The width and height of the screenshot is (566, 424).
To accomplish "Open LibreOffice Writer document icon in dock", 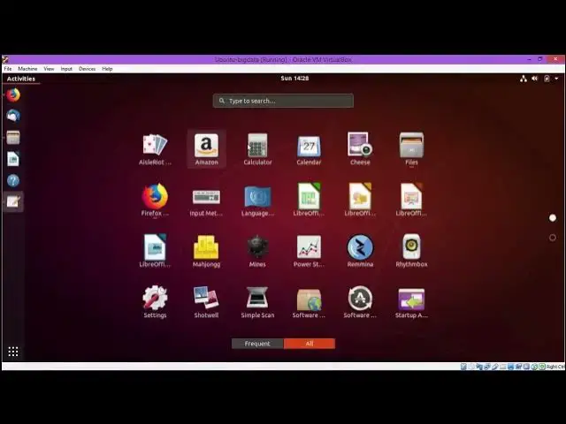I will (x=13, y=159).
